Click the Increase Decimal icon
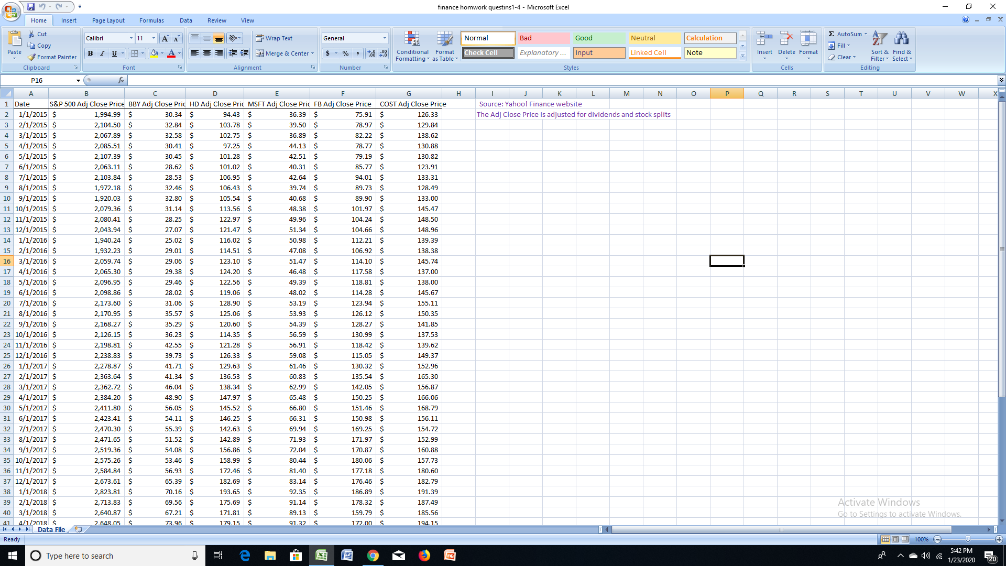Screen dimensions: 1006x566 pyautogui.click(x=370, y=53)
